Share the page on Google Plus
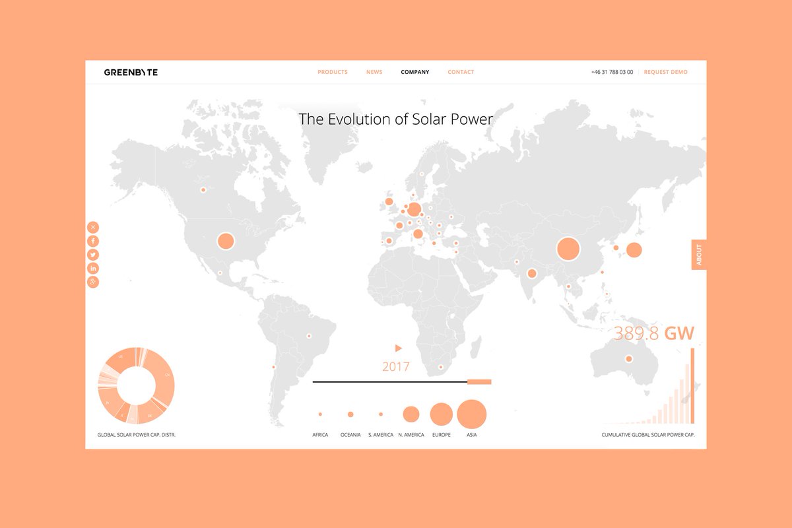 coord(93,282)
